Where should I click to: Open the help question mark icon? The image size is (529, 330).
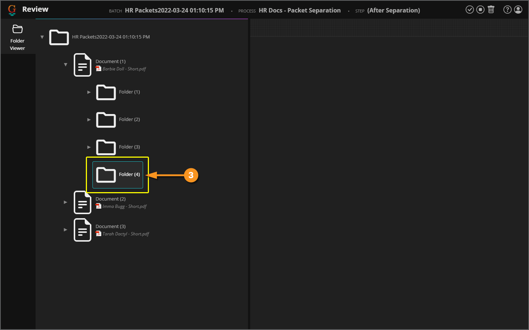click(x=507, y=10)
